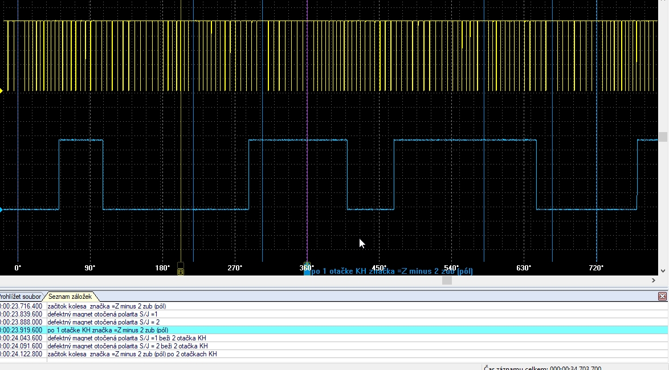Click the blue bookmark marker at 360°

pyautogui.click(x=307, y=269)
